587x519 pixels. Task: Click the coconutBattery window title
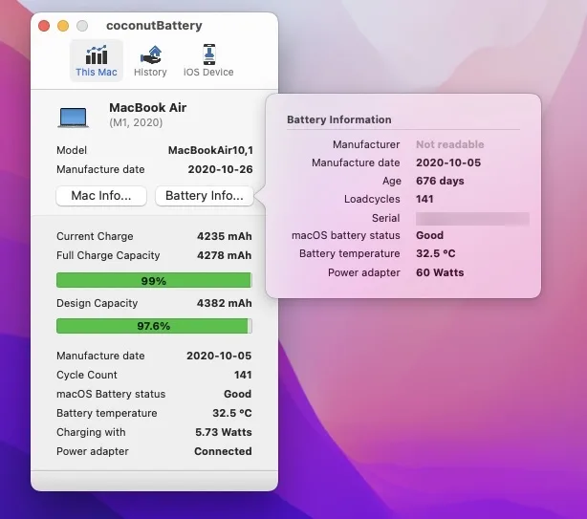coord(154,26)
